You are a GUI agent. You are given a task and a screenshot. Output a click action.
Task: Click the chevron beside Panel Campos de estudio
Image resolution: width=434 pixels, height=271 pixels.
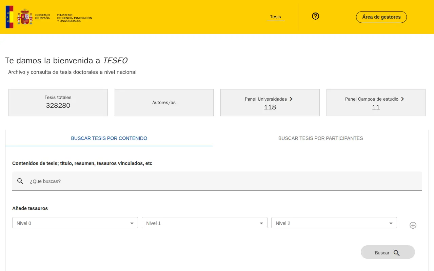coord(402,99)
